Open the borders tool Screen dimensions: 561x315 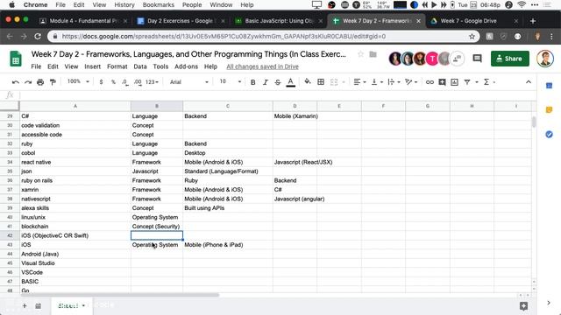321,82
